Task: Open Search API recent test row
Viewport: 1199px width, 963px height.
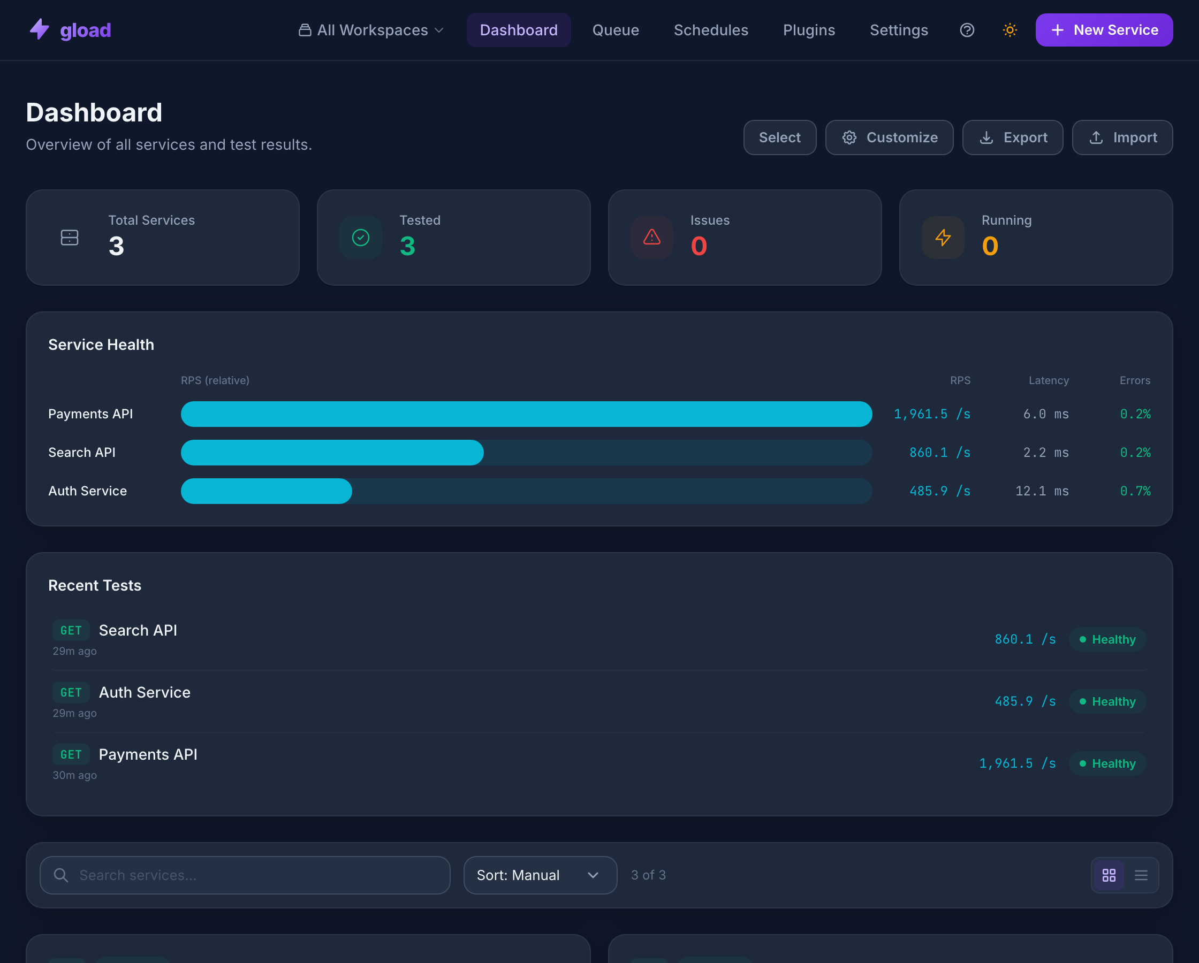Action: (x=599, y=639)
